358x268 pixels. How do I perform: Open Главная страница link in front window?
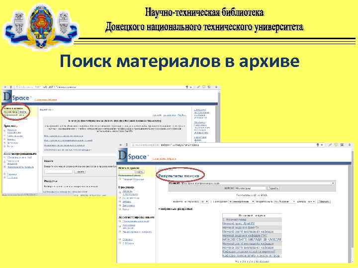point(133,179)
